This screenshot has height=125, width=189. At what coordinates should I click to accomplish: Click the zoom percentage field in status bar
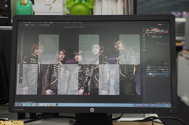(17, 102)
